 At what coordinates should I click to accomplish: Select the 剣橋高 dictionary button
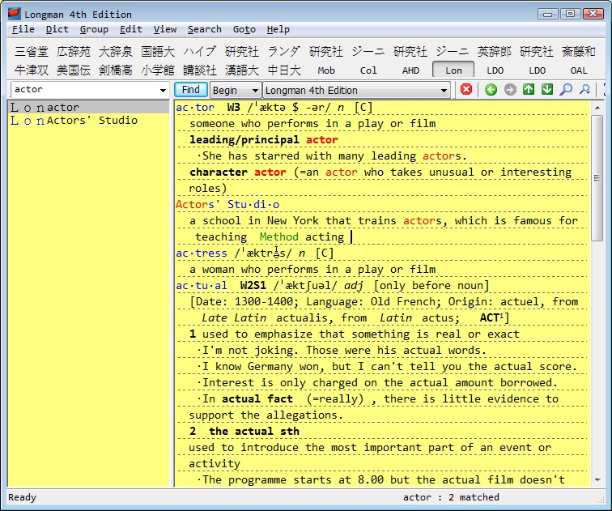pos(116,70)
